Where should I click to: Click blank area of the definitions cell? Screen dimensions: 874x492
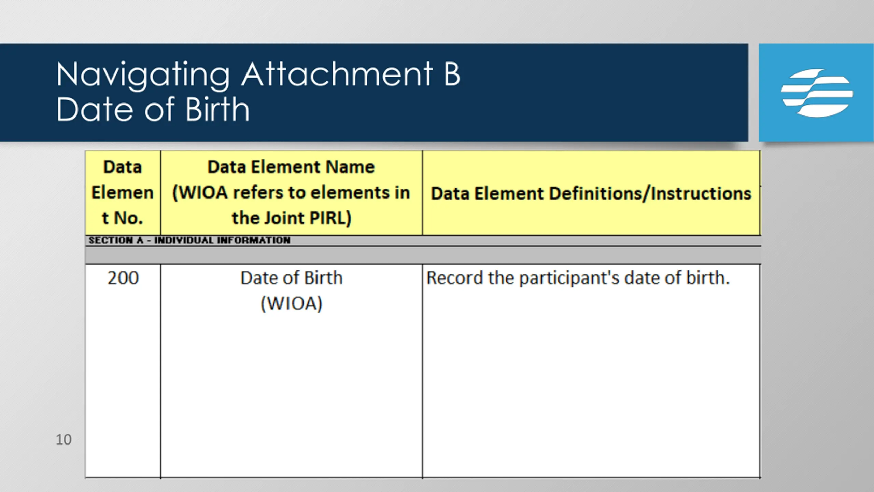coord(591,383)
